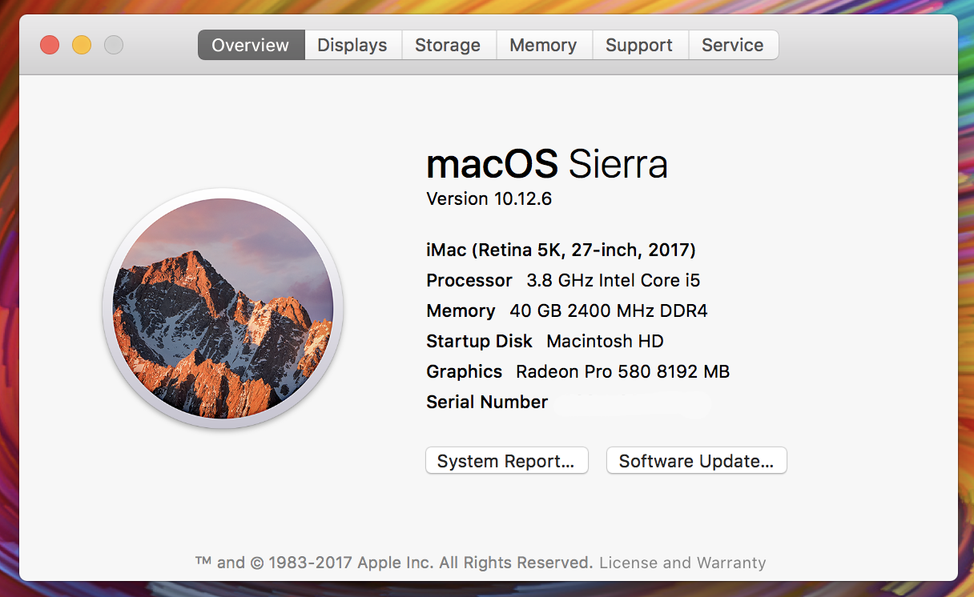
Task: Click the 40 GB 2400 MHz DDR4 value
Action: coord(609,311)
